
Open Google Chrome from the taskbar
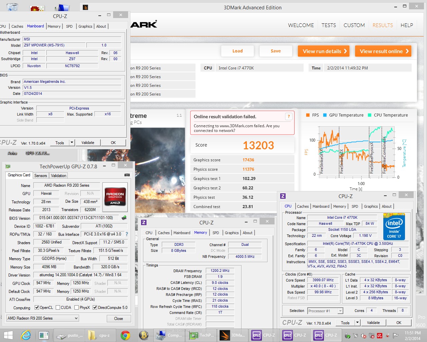[x=125, y=335]
